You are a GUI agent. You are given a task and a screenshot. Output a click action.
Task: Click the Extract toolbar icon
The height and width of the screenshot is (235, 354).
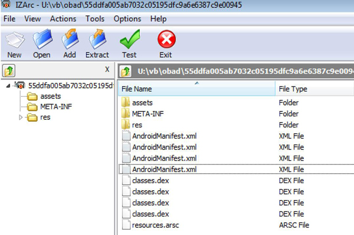pos(97,39)
